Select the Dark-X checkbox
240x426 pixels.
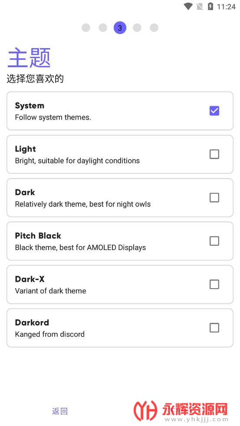click(214, 284)
